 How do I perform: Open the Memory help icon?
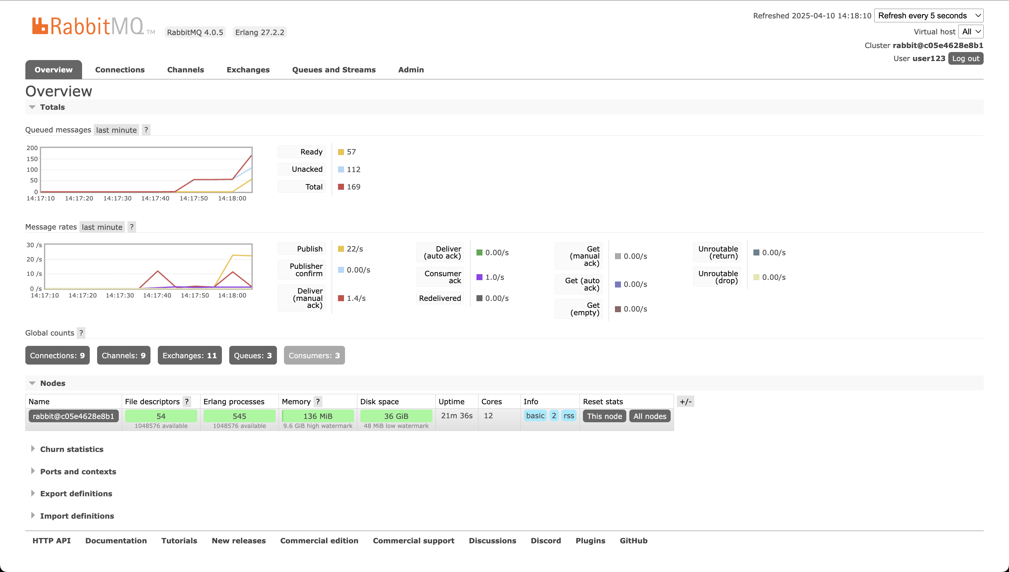tap(318, 402)
